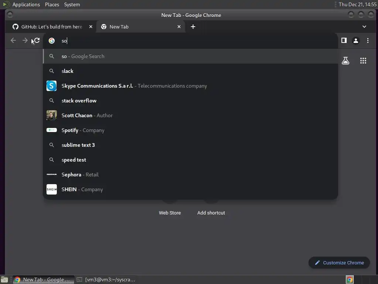This screenshot has height=284, width=378.
Task: Click the Spotify logo thumbnail
Action: pyautogui.click(x=52, y=130)
